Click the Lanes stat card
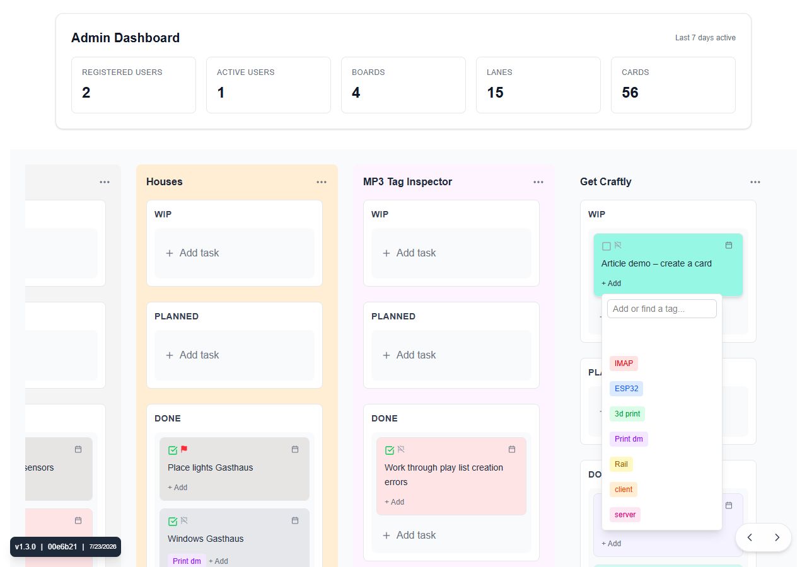 (x=538, y=85)
